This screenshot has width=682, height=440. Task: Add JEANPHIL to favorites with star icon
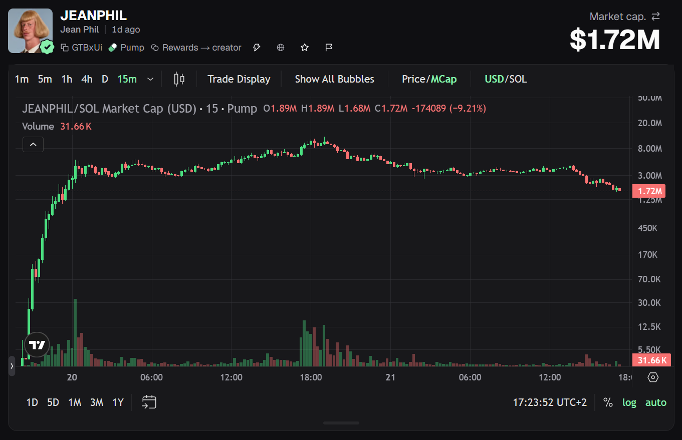305,48
